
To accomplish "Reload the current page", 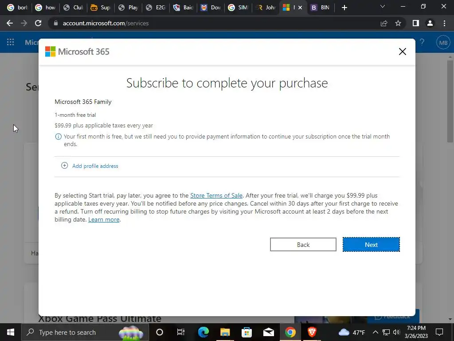I will pyautogui.click(x=38, y=23).
